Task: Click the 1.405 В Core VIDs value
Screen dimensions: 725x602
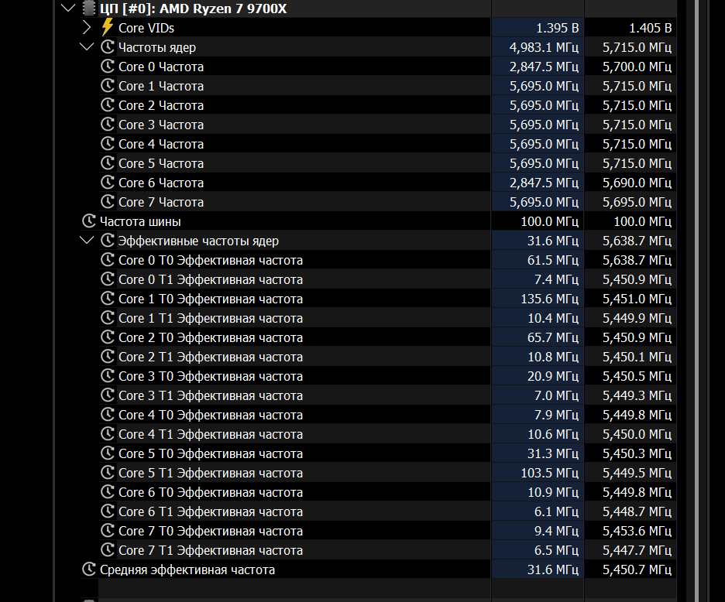Action: [650, 28]
